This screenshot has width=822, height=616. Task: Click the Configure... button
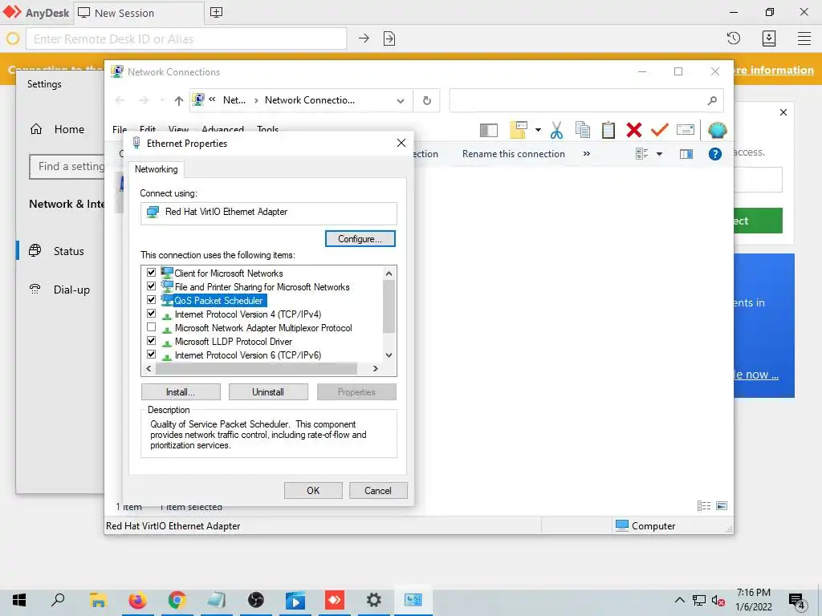coord(360,239)
